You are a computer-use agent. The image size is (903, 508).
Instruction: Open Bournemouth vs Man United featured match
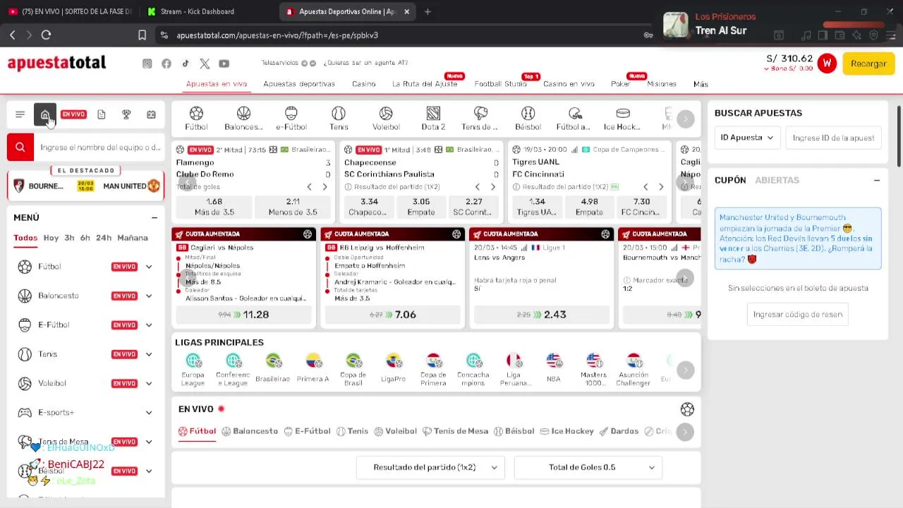85,186
